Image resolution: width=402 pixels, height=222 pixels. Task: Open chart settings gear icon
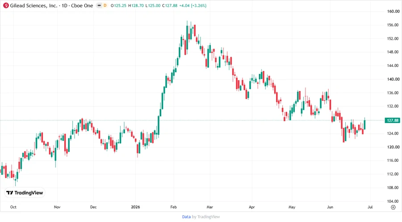coord(393,207)
